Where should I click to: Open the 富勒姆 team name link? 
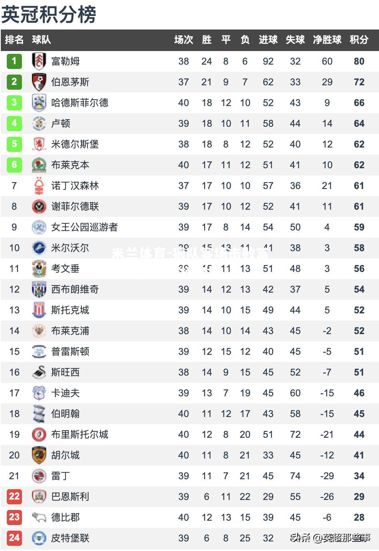(65, 61)
